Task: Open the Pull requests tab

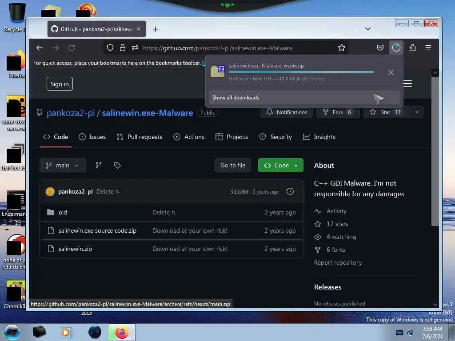Action: (139, 137)
